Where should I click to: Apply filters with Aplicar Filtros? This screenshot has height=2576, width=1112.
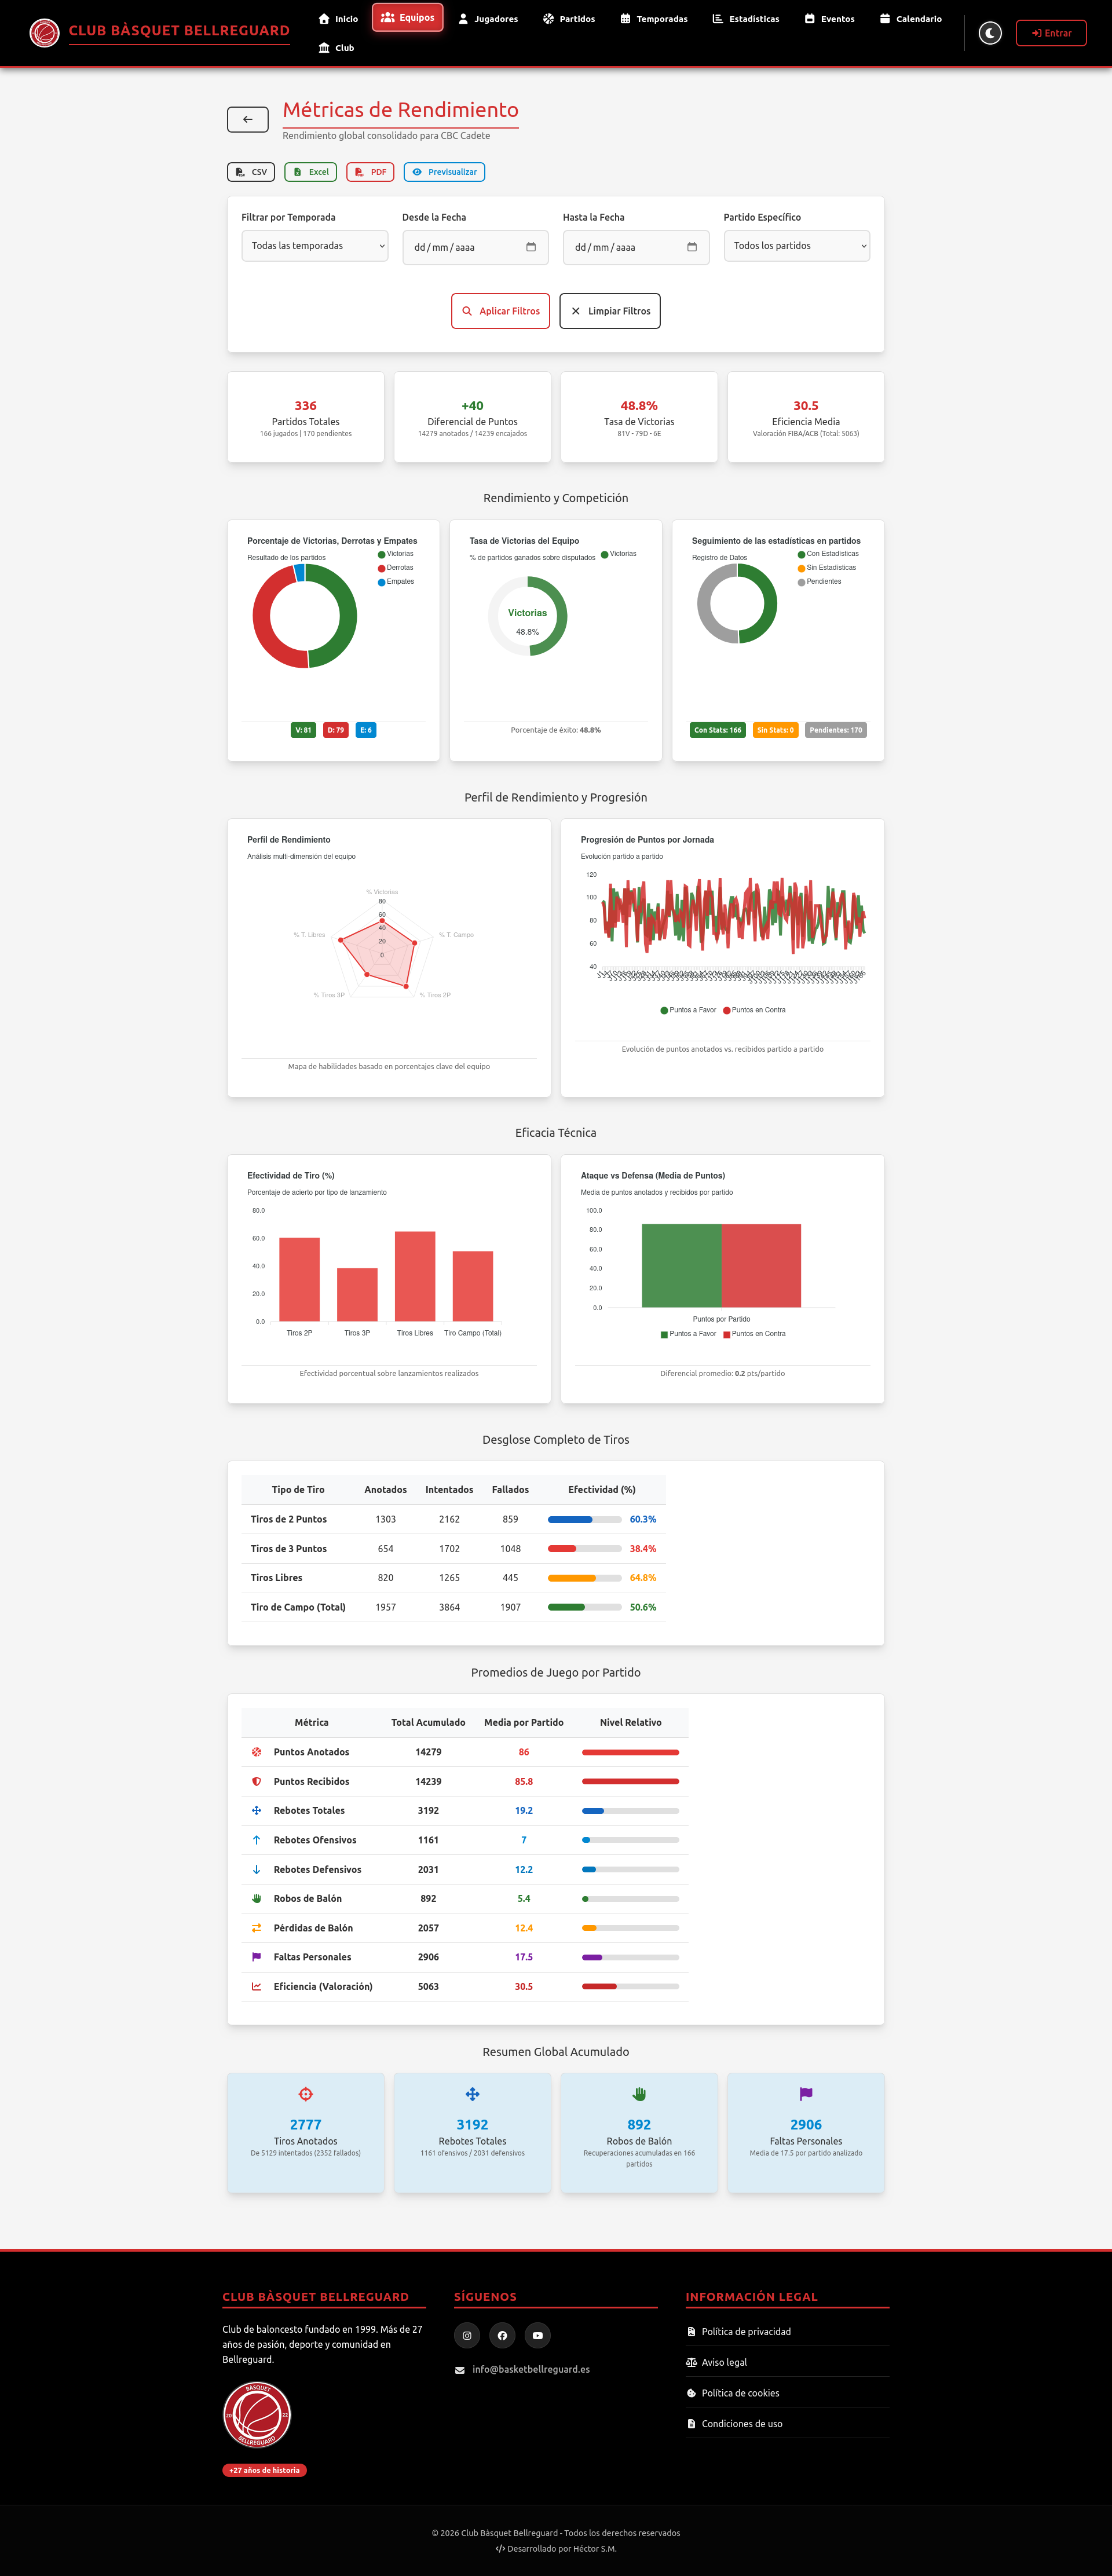click(501, 311)
